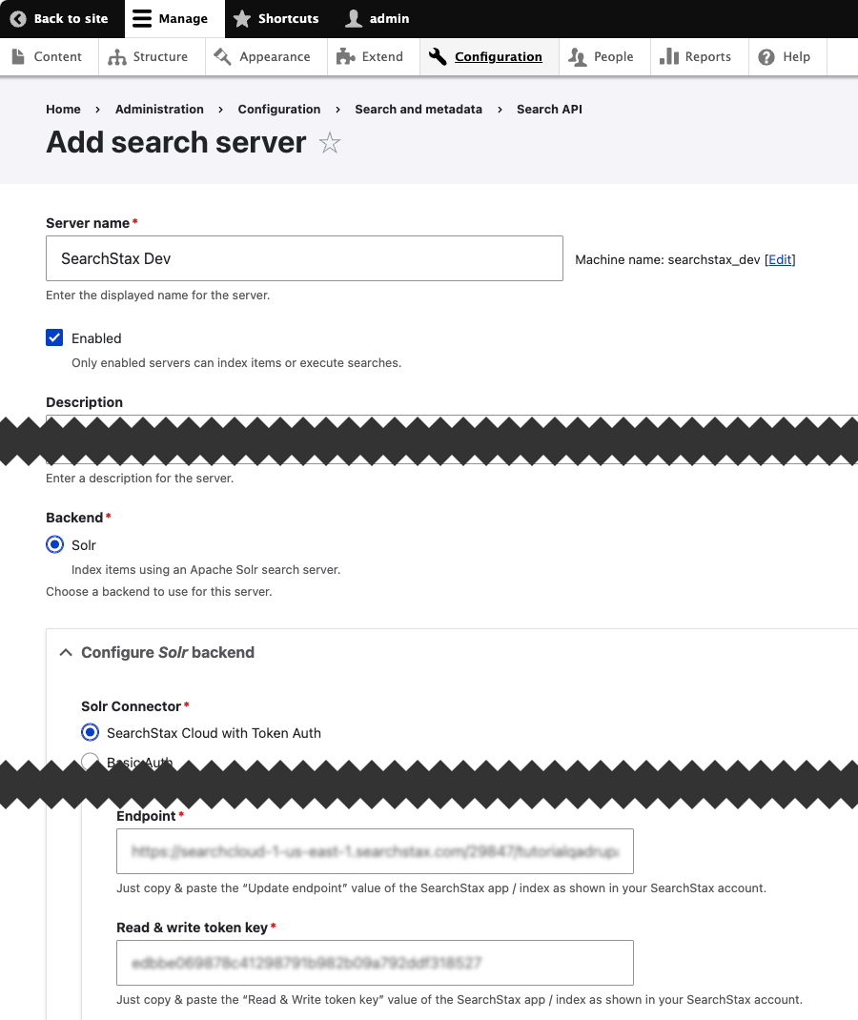858x1020 pixels.
Task: Click the Configuration menu label
Action: 499,56
